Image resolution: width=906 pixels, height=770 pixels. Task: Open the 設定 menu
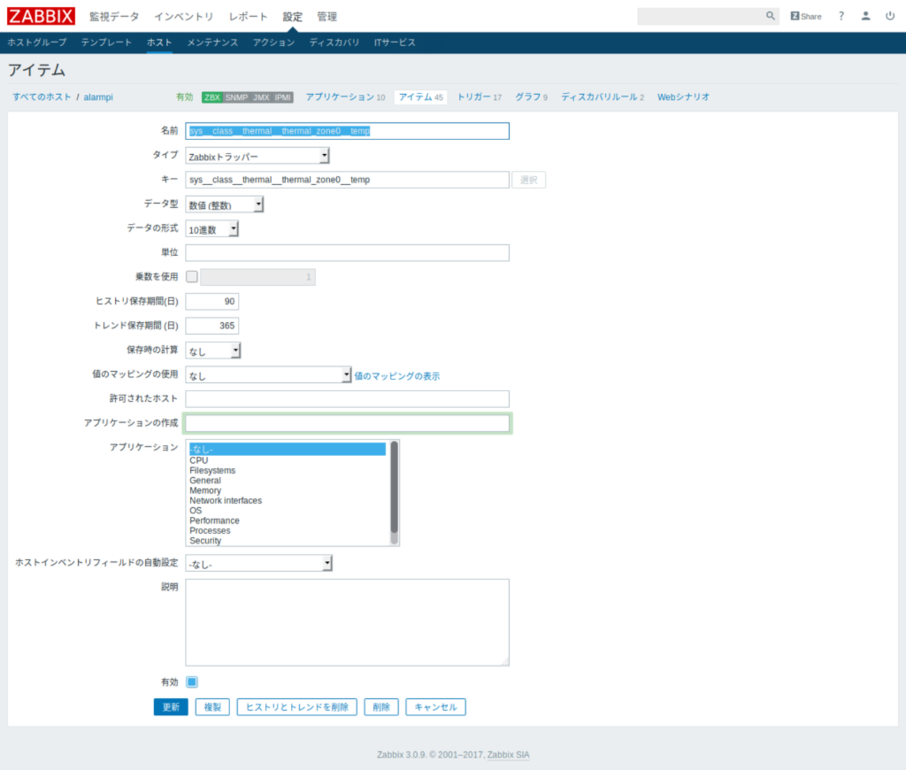[293, 17]
